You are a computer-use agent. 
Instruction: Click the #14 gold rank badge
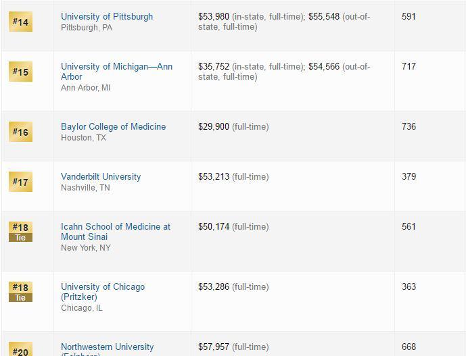20,22
